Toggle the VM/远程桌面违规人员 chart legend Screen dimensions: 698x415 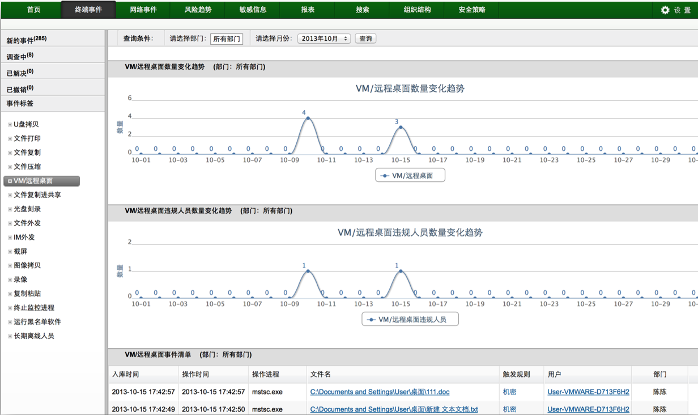tap(410, 319)
